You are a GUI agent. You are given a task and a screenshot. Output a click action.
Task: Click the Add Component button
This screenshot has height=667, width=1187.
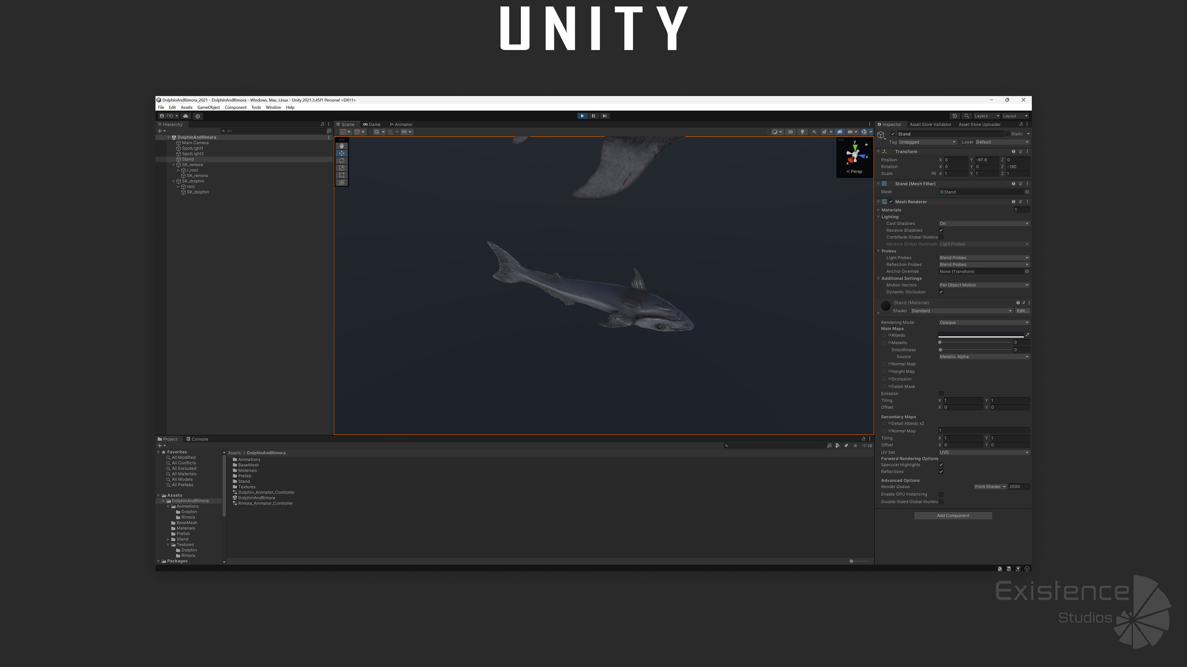point(953,516)
